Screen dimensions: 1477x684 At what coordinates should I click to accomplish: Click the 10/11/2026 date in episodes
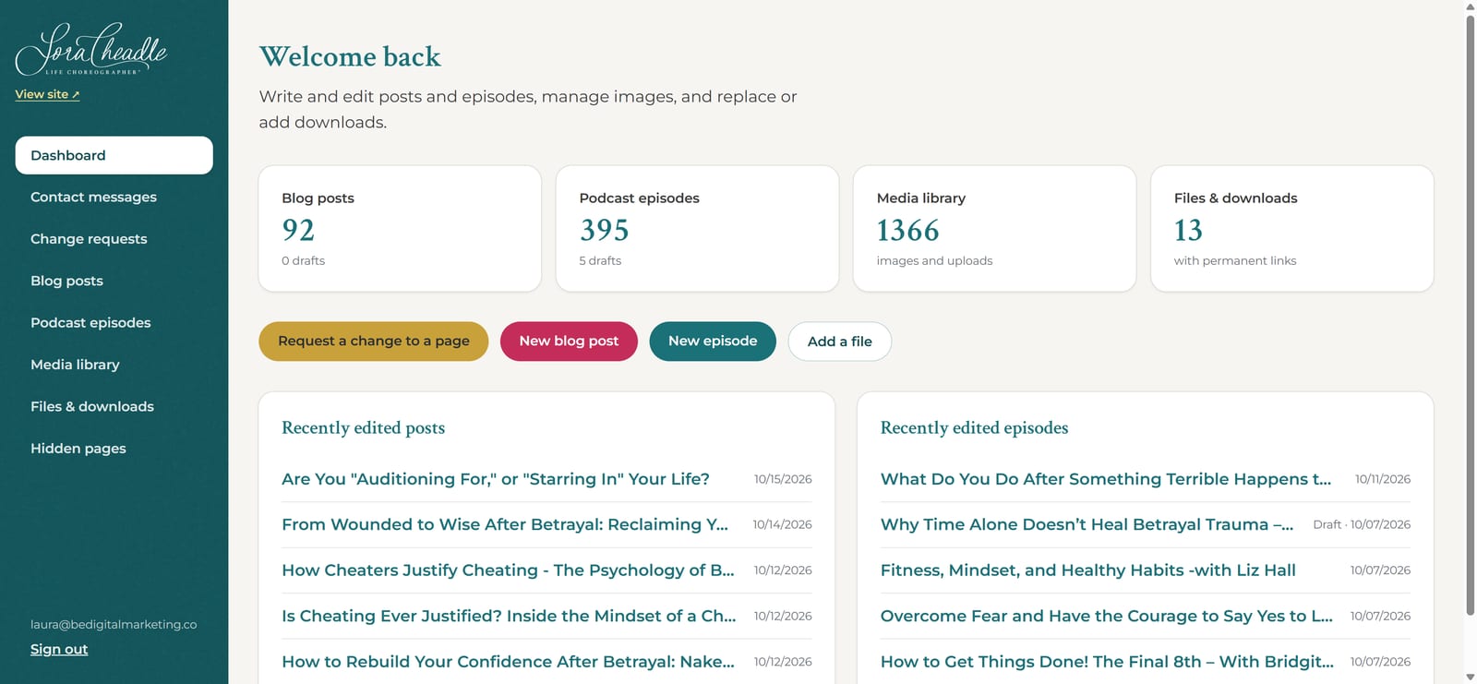1383,479
